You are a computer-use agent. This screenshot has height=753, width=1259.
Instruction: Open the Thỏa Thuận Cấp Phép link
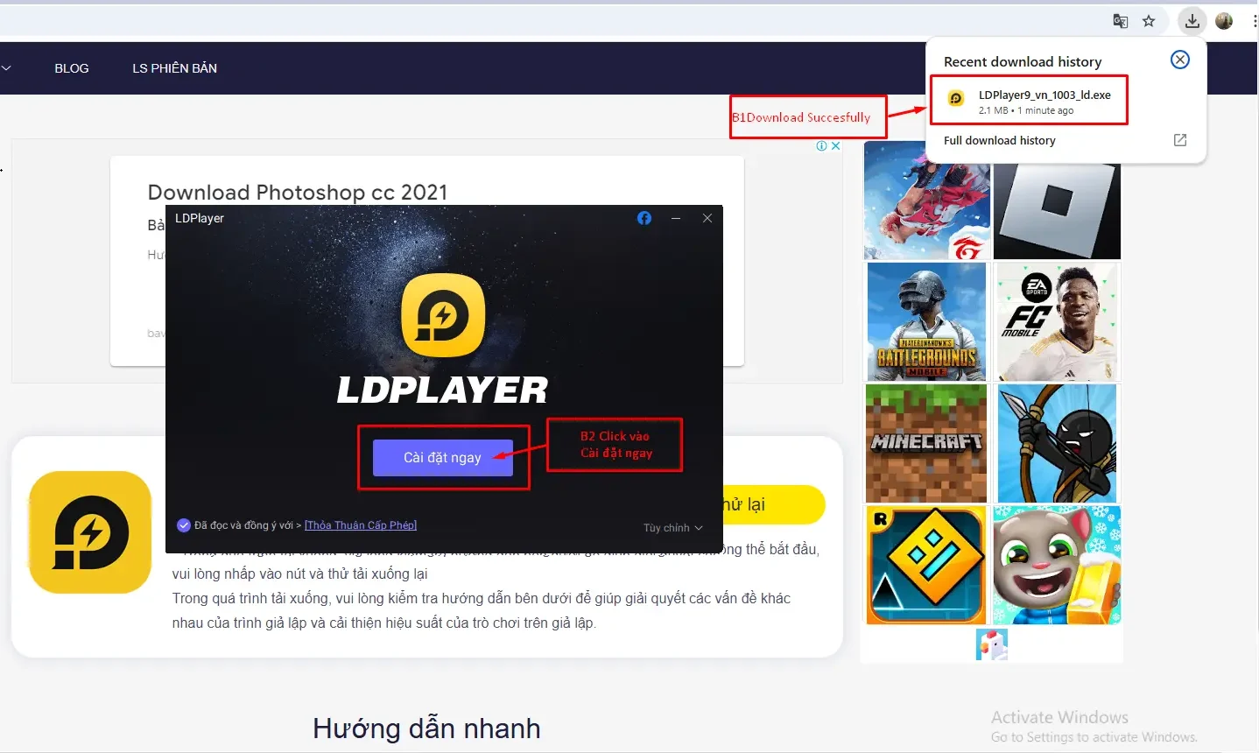click(361, 525)
